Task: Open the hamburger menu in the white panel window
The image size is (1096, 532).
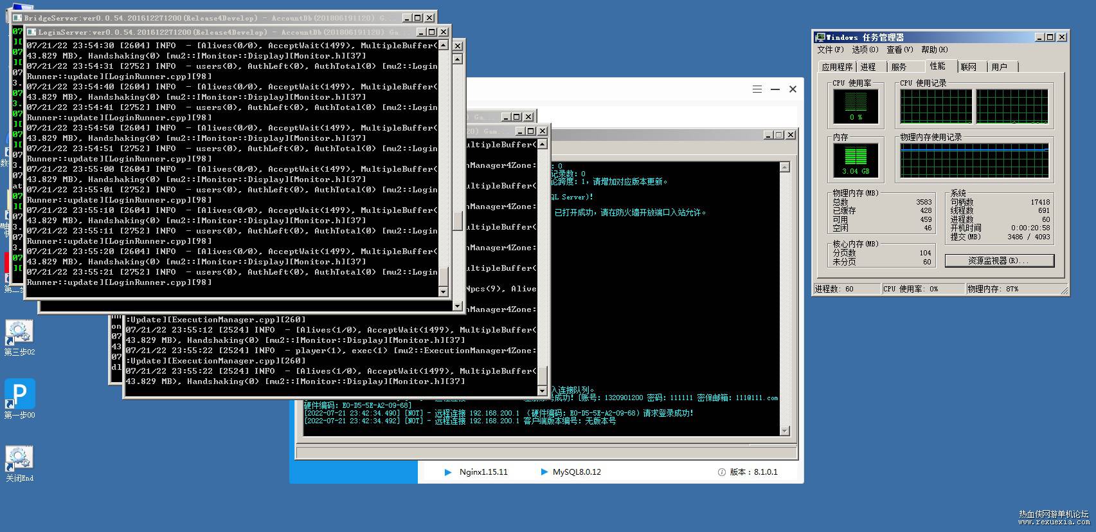Action: click(x=757, y=89)
